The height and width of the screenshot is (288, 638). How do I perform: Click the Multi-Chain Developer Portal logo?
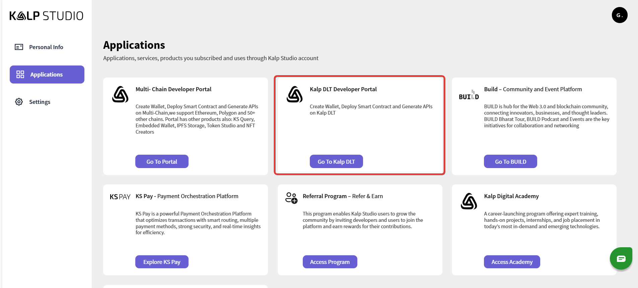pyautogui.click(x=120, y=94)
